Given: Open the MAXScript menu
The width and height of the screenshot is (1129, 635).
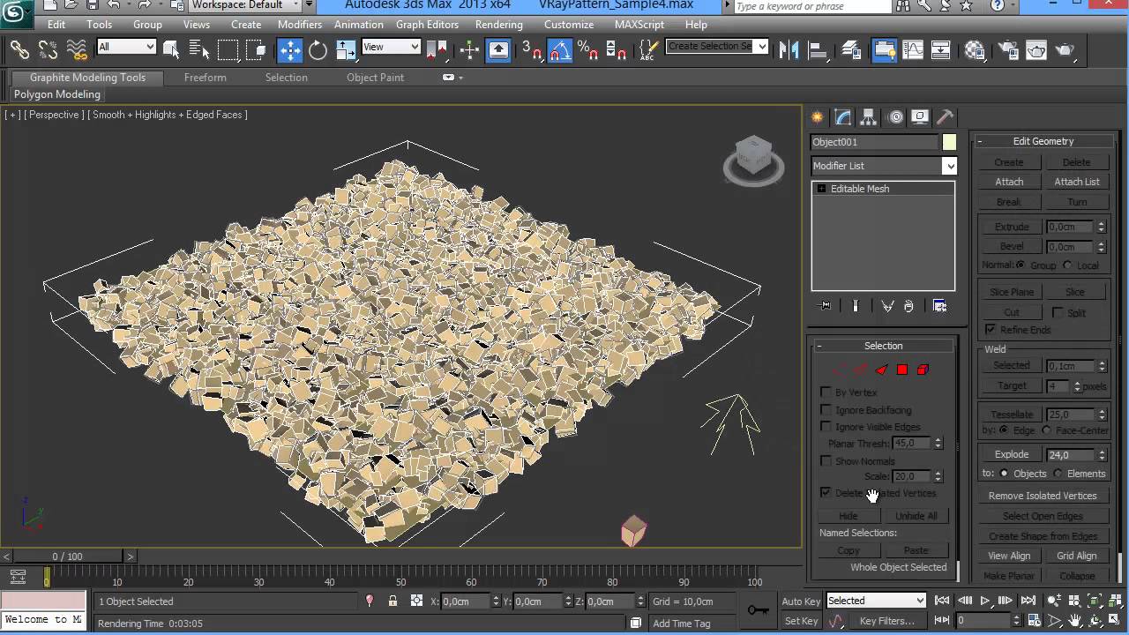Looking at the screenshot, I should click(639, 25).
